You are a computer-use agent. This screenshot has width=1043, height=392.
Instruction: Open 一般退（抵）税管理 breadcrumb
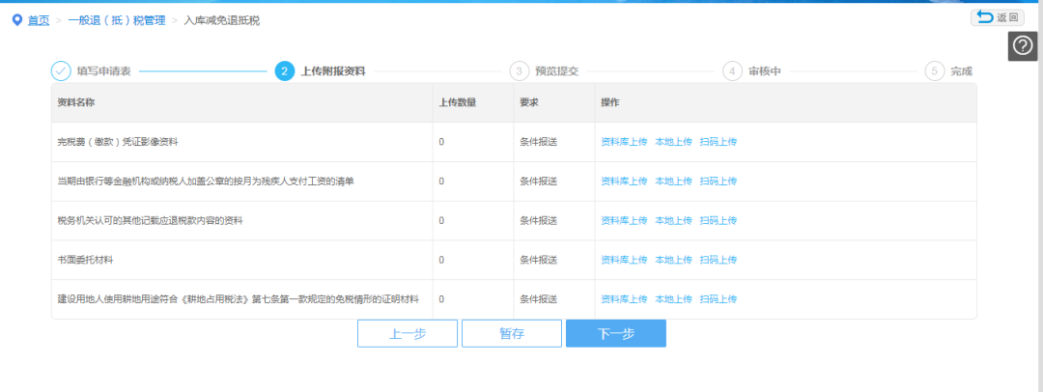click(x=117, y=20)
